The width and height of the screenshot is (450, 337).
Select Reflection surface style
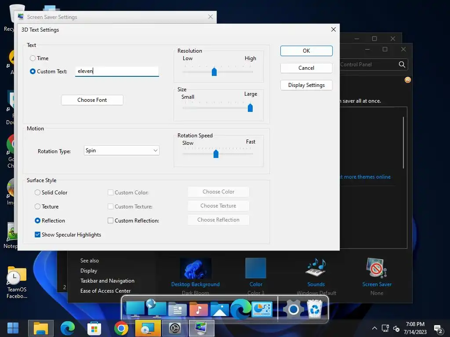pos(37,221)
